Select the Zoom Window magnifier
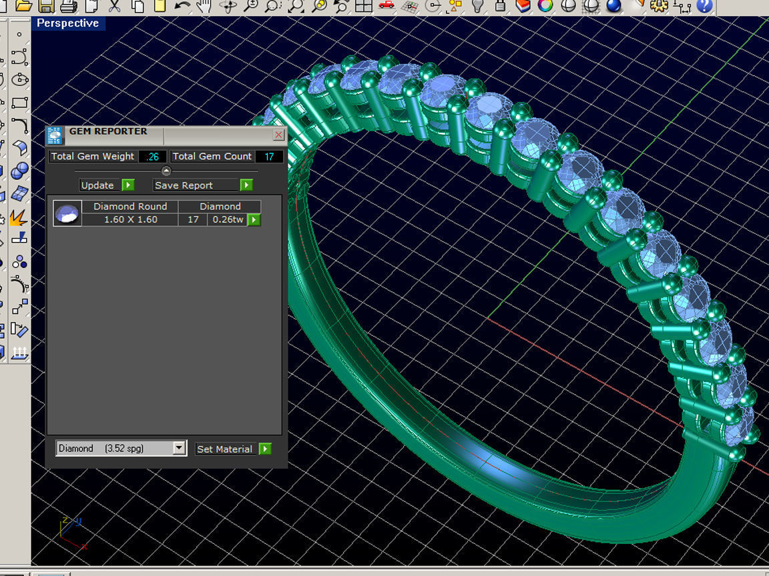 pos(272,6)
